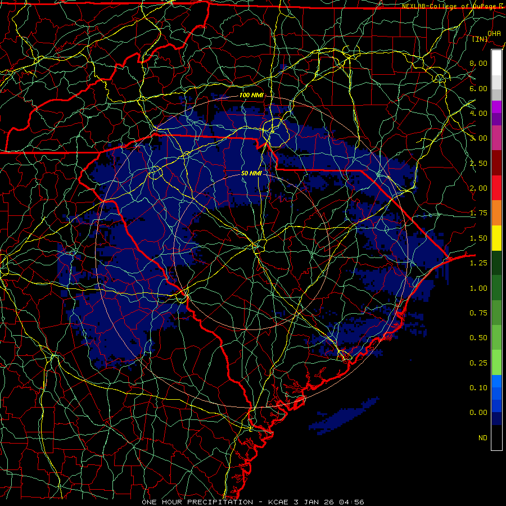Viewport: 506px width, 506px height.
Task: Pick the black swatch beside ND
Action: click(496, 437)
